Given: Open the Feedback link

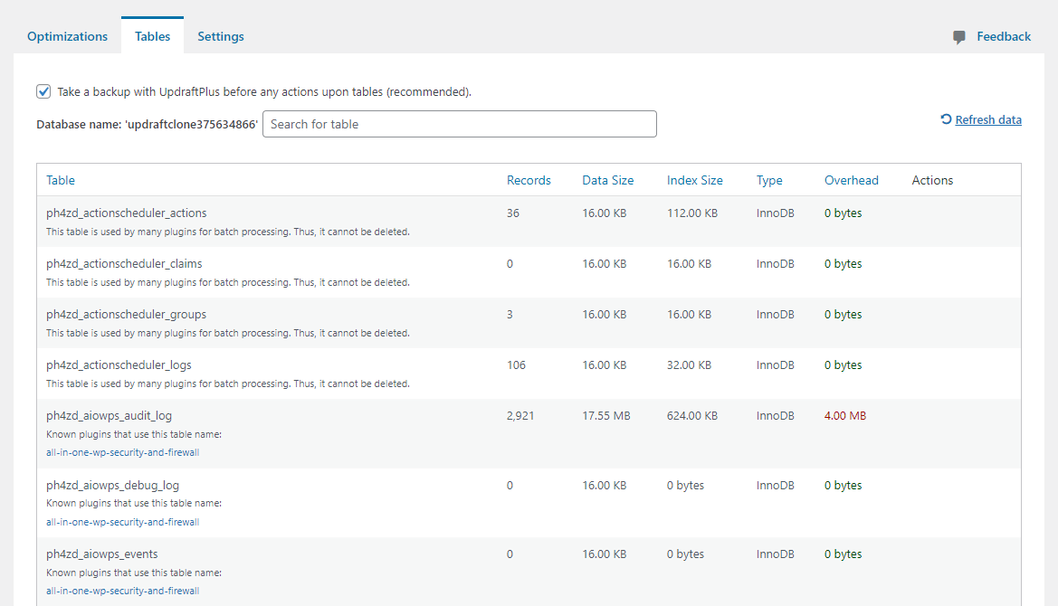Looking at the screenshot, I should point(1004,36).
